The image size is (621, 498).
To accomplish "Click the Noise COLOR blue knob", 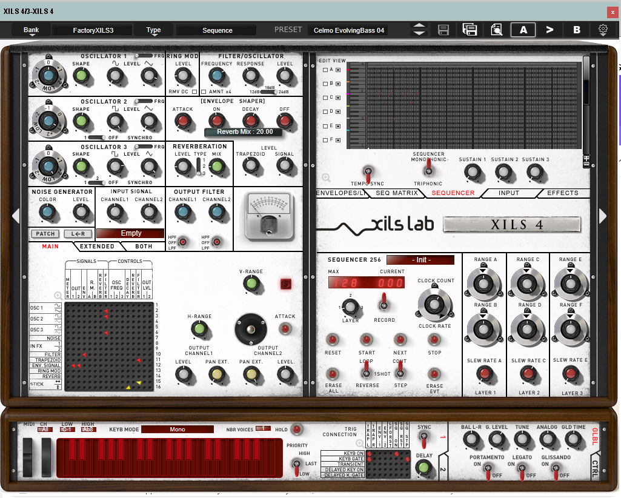I will click(47, 211).
